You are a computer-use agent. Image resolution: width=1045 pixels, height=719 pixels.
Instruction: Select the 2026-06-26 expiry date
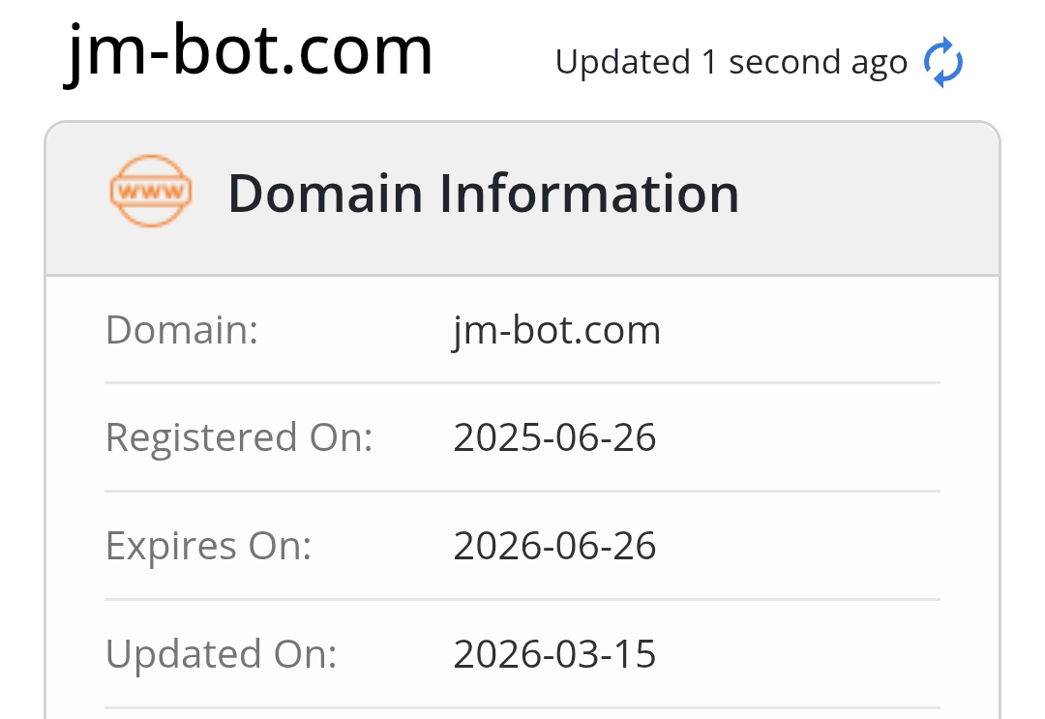(x=554, y=546)
